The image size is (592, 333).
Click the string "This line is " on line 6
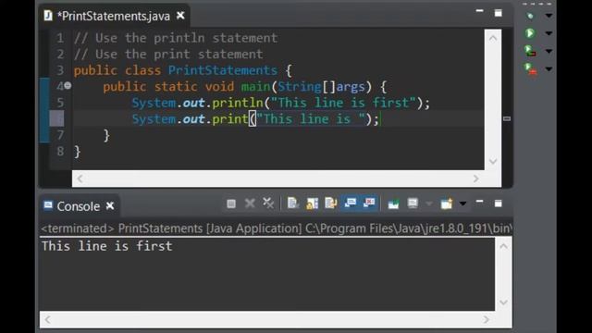point(311,119)
